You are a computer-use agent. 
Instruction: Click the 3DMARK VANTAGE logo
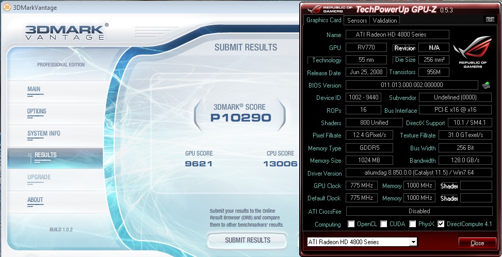pos(67,31)
